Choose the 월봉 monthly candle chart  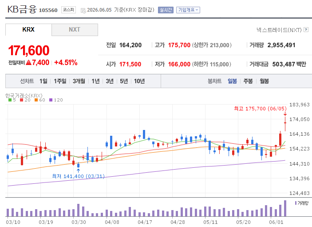coord(264,81)
